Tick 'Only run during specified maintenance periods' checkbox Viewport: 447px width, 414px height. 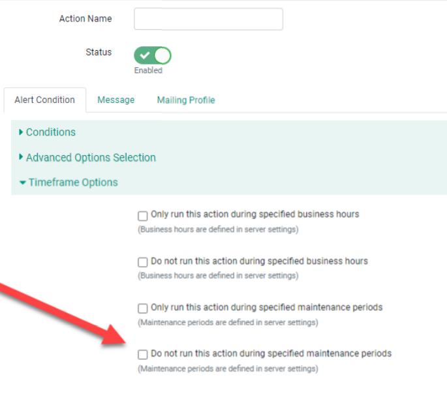(143, 308)
